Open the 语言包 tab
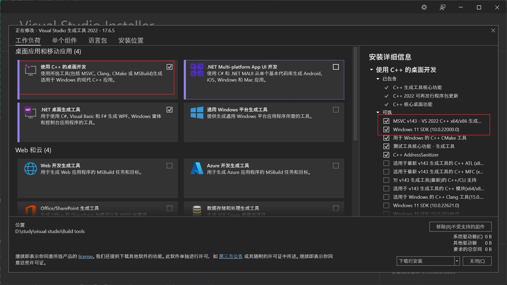This screenshot has width=507, height=285. pos(97,40)
